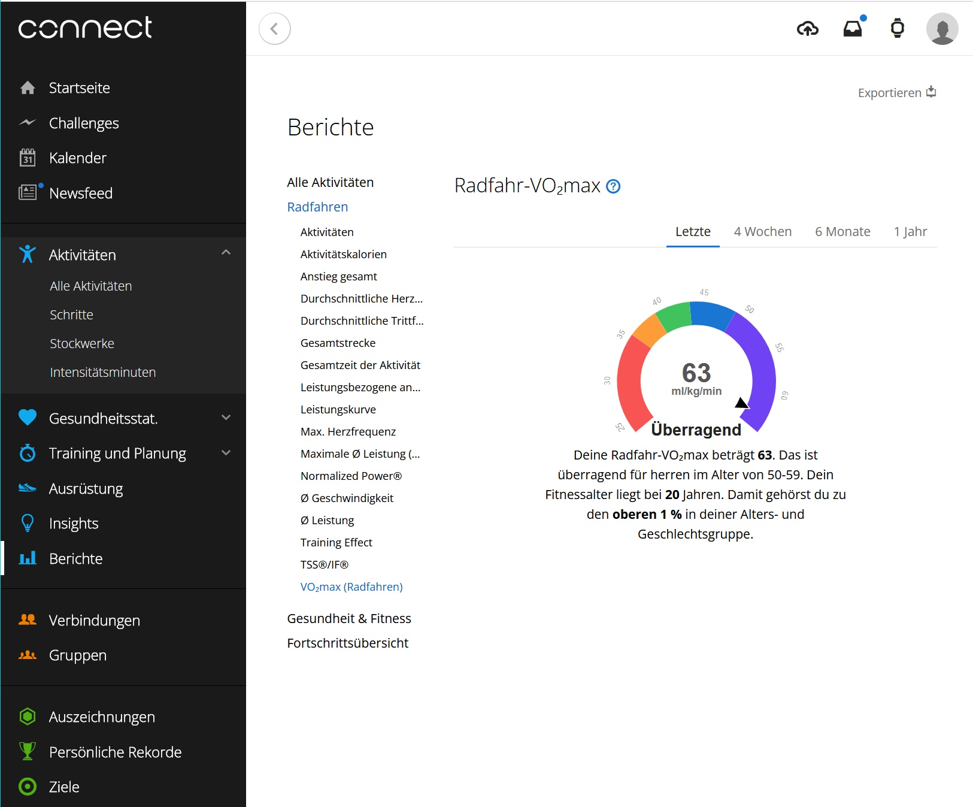973x807 pixels.
Task: Open the Anstieg gesamt report
Action: pos(339,276)
